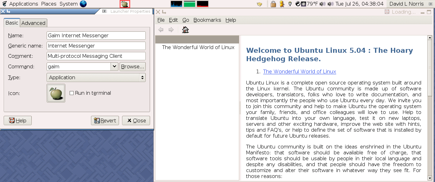This screenshot has height=182, width=435.
Task: Click the power plug battery applet icon
Action: point(290,4)
